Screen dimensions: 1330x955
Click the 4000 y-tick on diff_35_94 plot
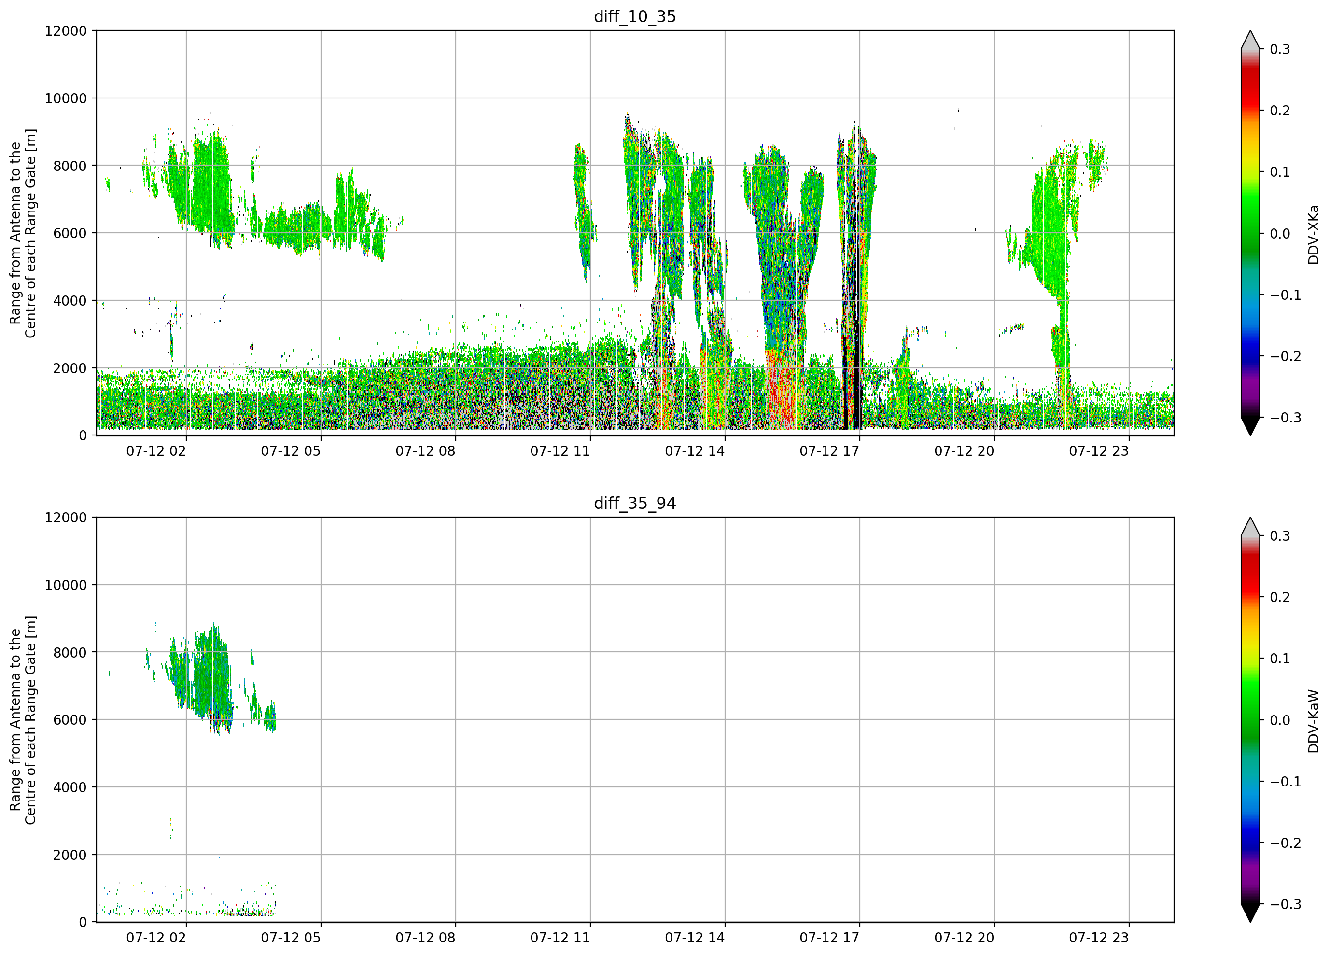pyautogui.click(x=70, y=787)
